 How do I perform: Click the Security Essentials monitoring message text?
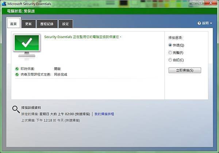pos(83,37)
